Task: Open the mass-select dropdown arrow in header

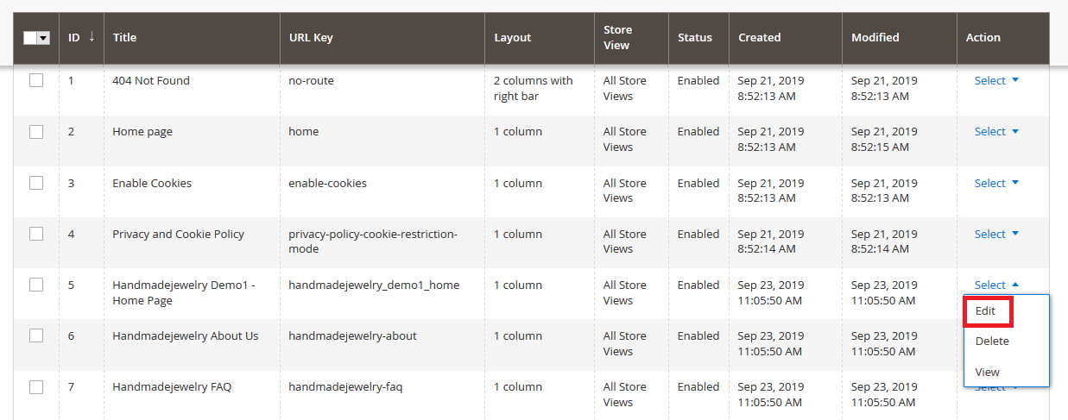Action: click(43, 38)
